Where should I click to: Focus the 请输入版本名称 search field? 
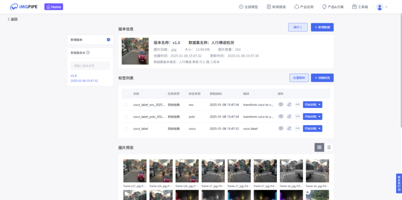[90, 66]
